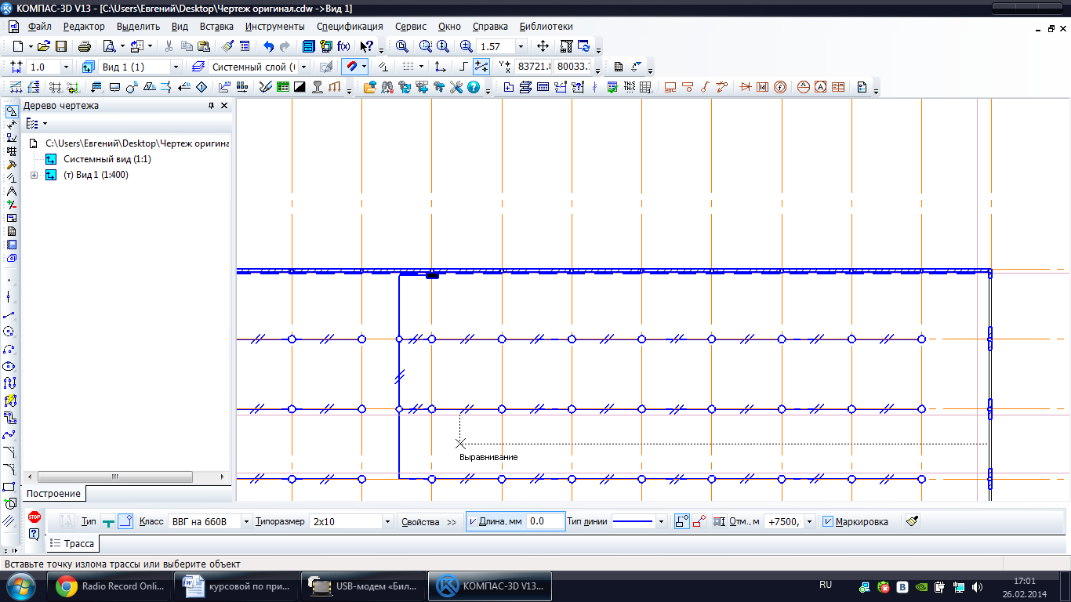Cut the selection with the scissors icon
The image size is (1071, 602).
point(169,46)
